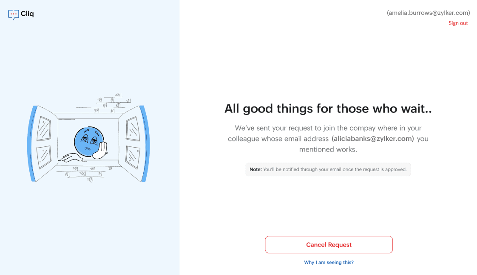Click the notification note box

(328, 169)
